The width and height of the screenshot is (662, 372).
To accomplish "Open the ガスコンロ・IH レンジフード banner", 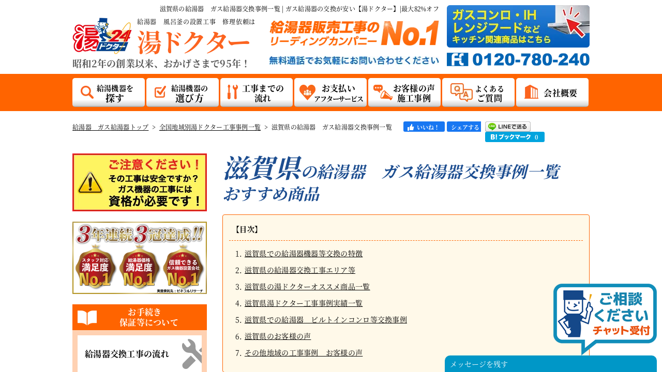I will 518,26.
